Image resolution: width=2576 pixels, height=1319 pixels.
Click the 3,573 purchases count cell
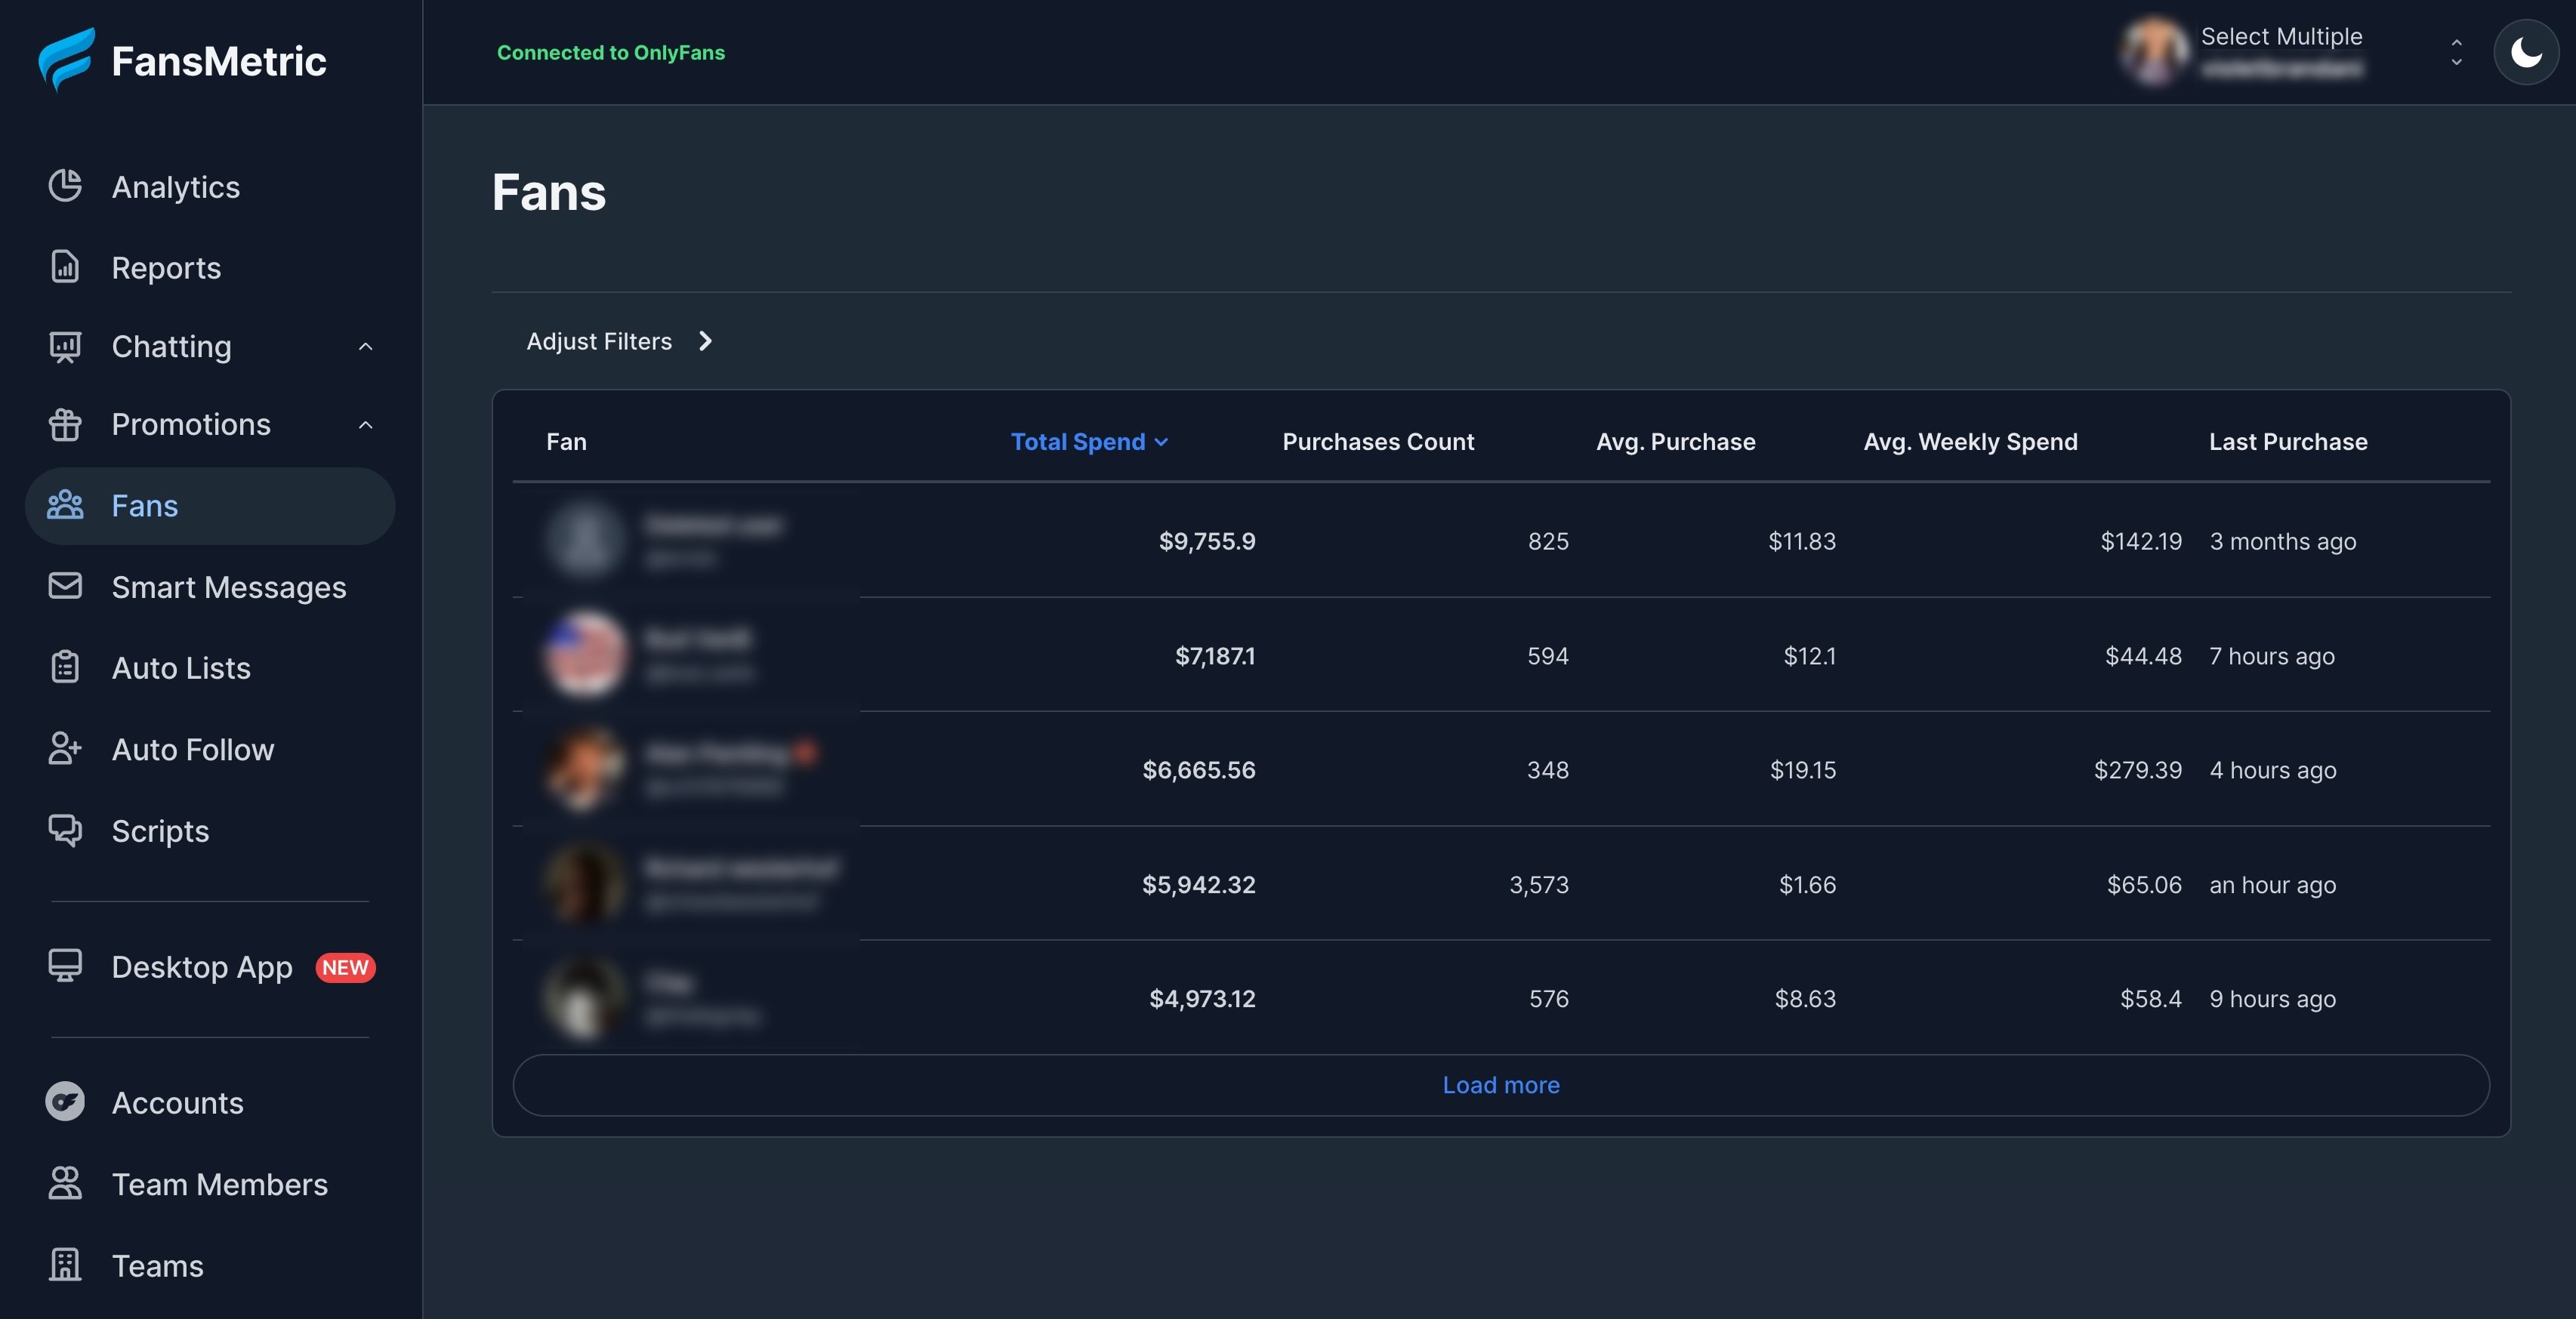coord(1539,884)
